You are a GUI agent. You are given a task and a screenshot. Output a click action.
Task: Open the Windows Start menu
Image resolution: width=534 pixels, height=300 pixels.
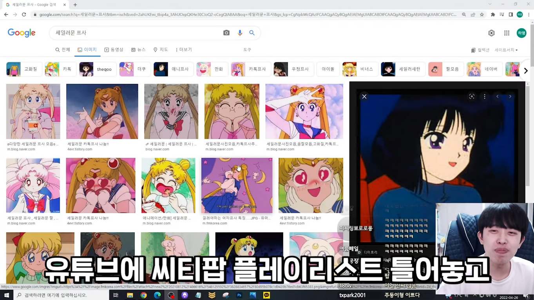click(x=7, y=295)
